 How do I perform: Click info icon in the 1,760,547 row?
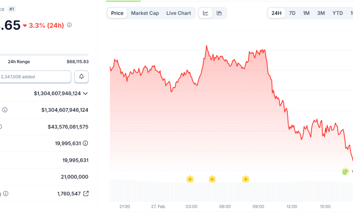[6, 194]
